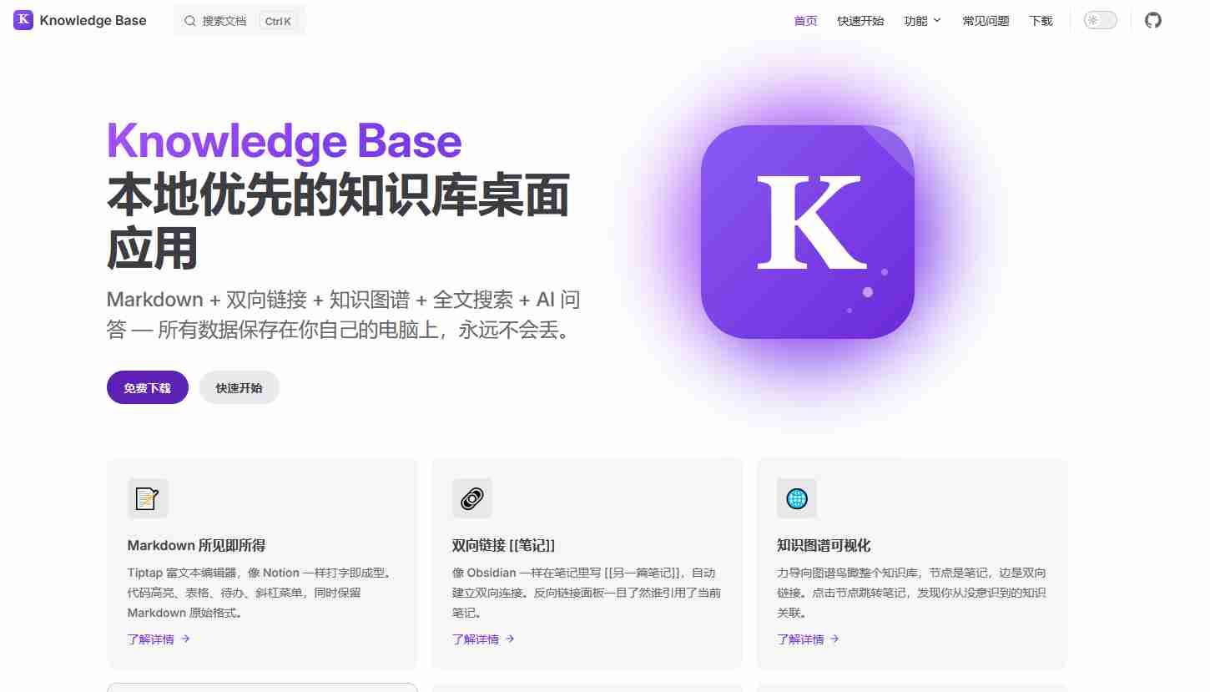Click the Markdown notepad feature icon
The image size is (1210, 692).
[x=148, y=498]
